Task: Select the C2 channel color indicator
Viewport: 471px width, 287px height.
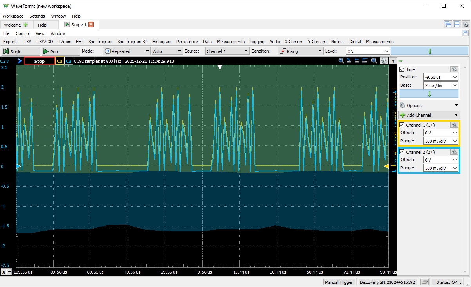Action: click(69, 61)
